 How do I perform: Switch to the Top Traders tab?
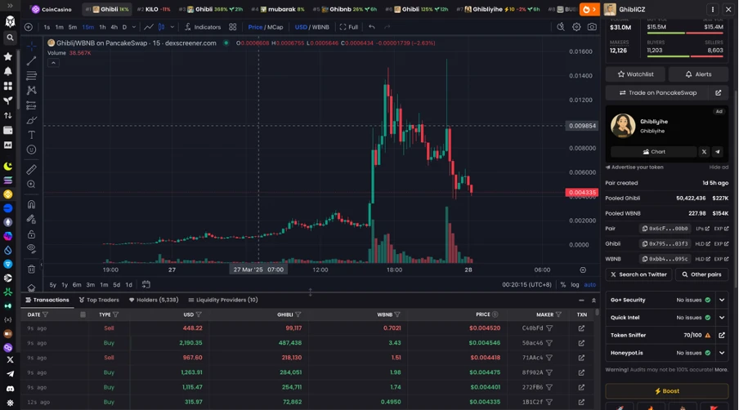[x=99, y=300]
